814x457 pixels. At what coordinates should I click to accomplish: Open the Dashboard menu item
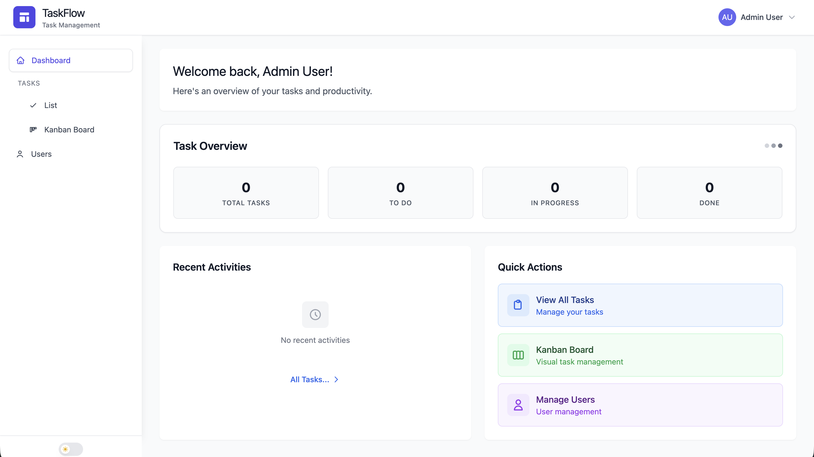[71, 60]
